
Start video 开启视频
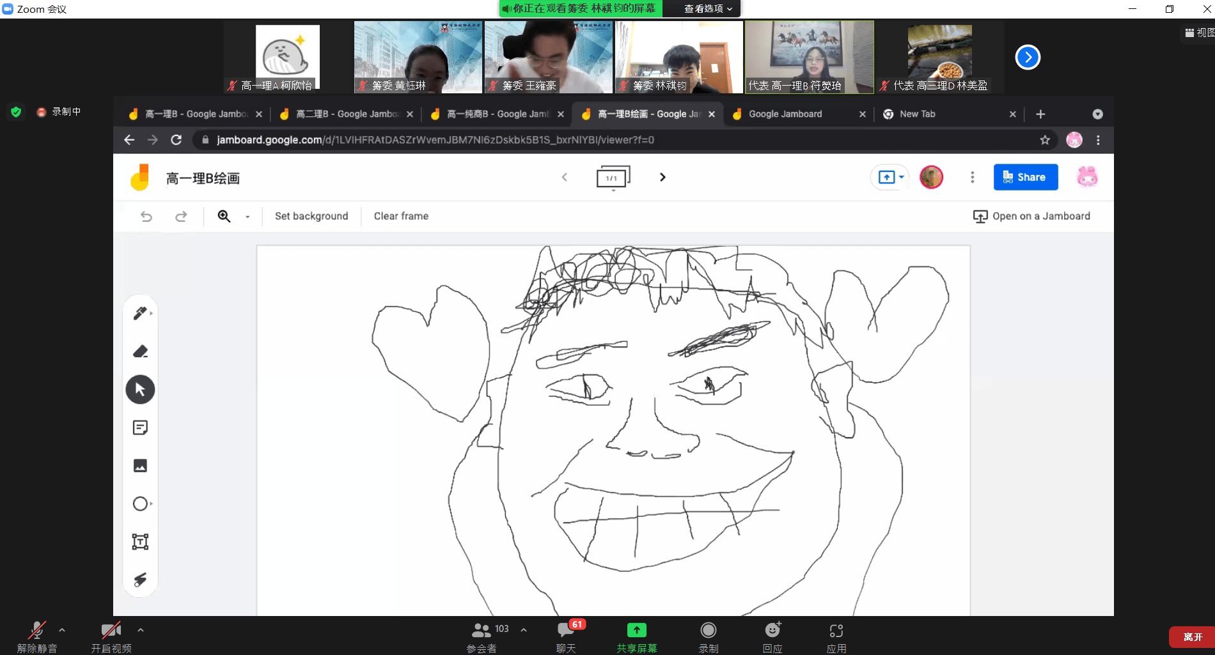pyautogui.click(x=111, y=637)
